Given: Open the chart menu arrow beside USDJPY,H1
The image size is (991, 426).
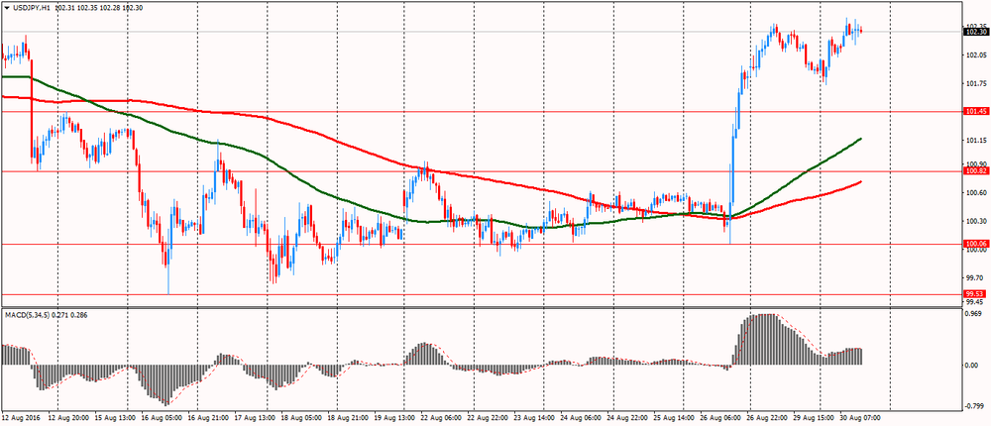Looking at the screenshot, I should click(x=6, y=10).
